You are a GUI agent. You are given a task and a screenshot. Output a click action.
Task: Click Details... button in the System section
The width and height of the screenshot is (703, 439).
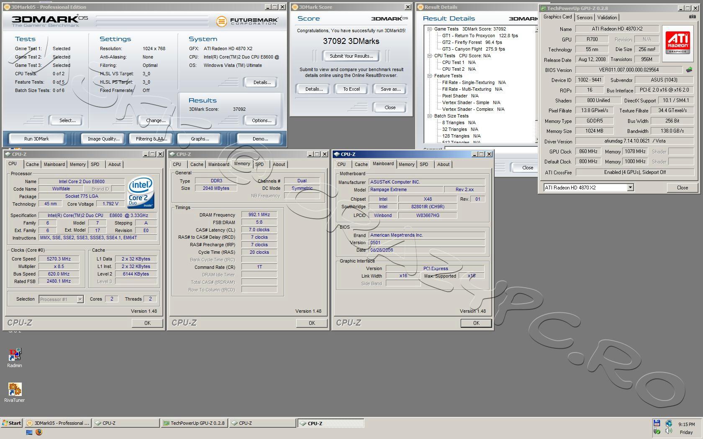[262, 82]
